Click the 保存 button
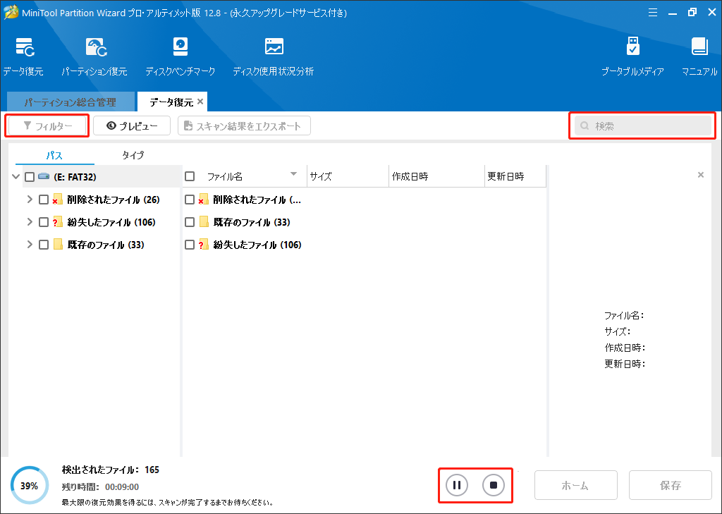The image size is (722, 514). pyautogui.click(x=671, y=485)
